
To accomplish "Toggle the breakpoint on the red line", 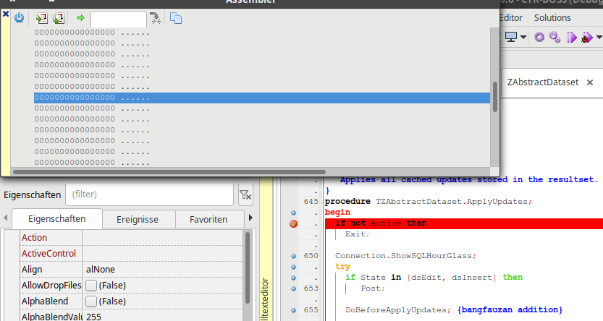I will point(294,223).
